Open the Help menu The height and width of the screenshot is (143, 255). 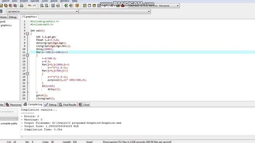(x=75, y=1)
